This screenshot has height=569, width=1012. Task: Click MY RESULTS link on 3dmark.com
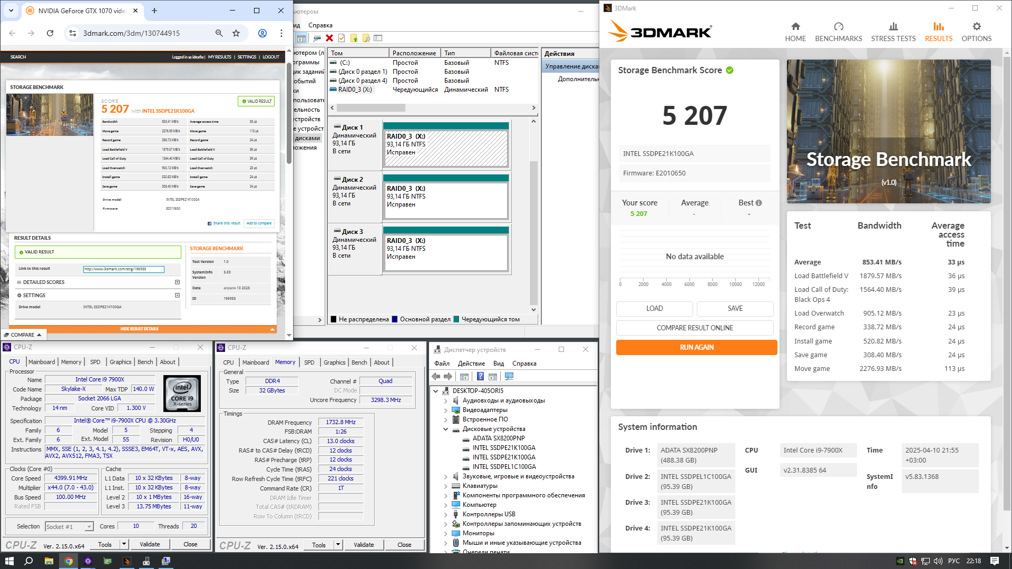click(219, 57)
